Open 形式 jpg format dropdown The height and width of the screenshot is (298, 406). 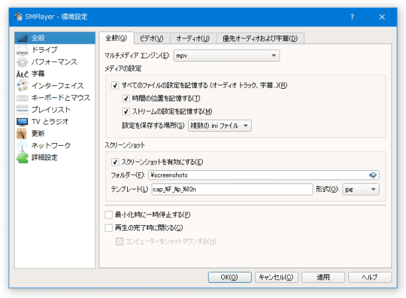(x=361, y=189)
